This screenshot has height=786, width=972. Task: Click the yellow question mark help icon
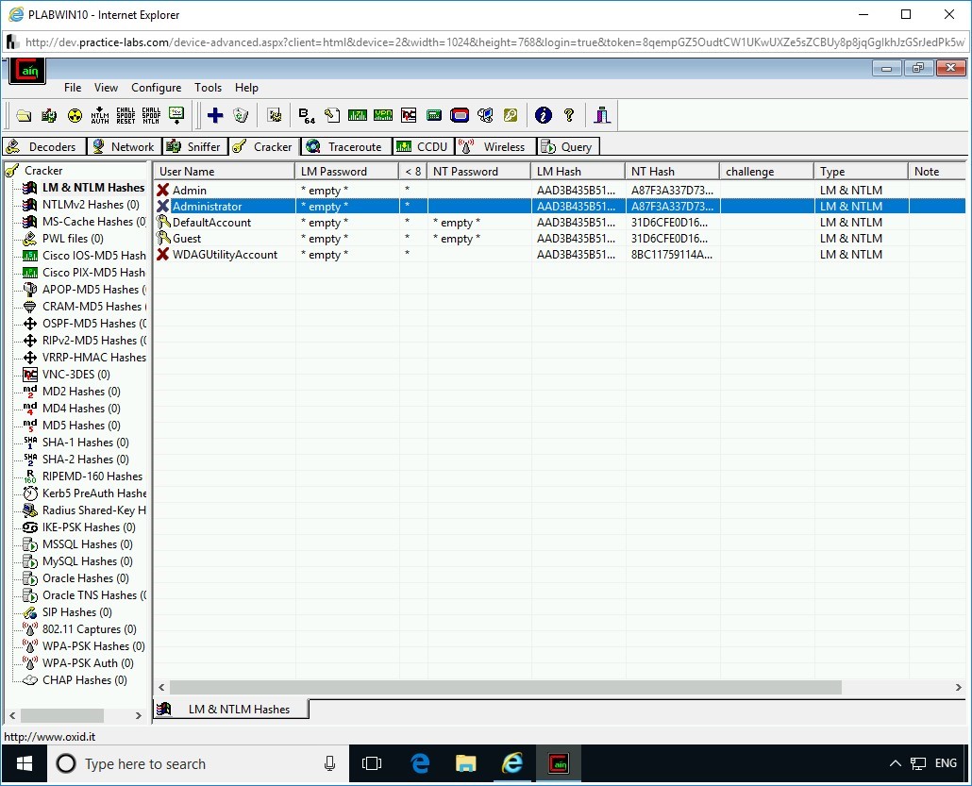[569, 115]
